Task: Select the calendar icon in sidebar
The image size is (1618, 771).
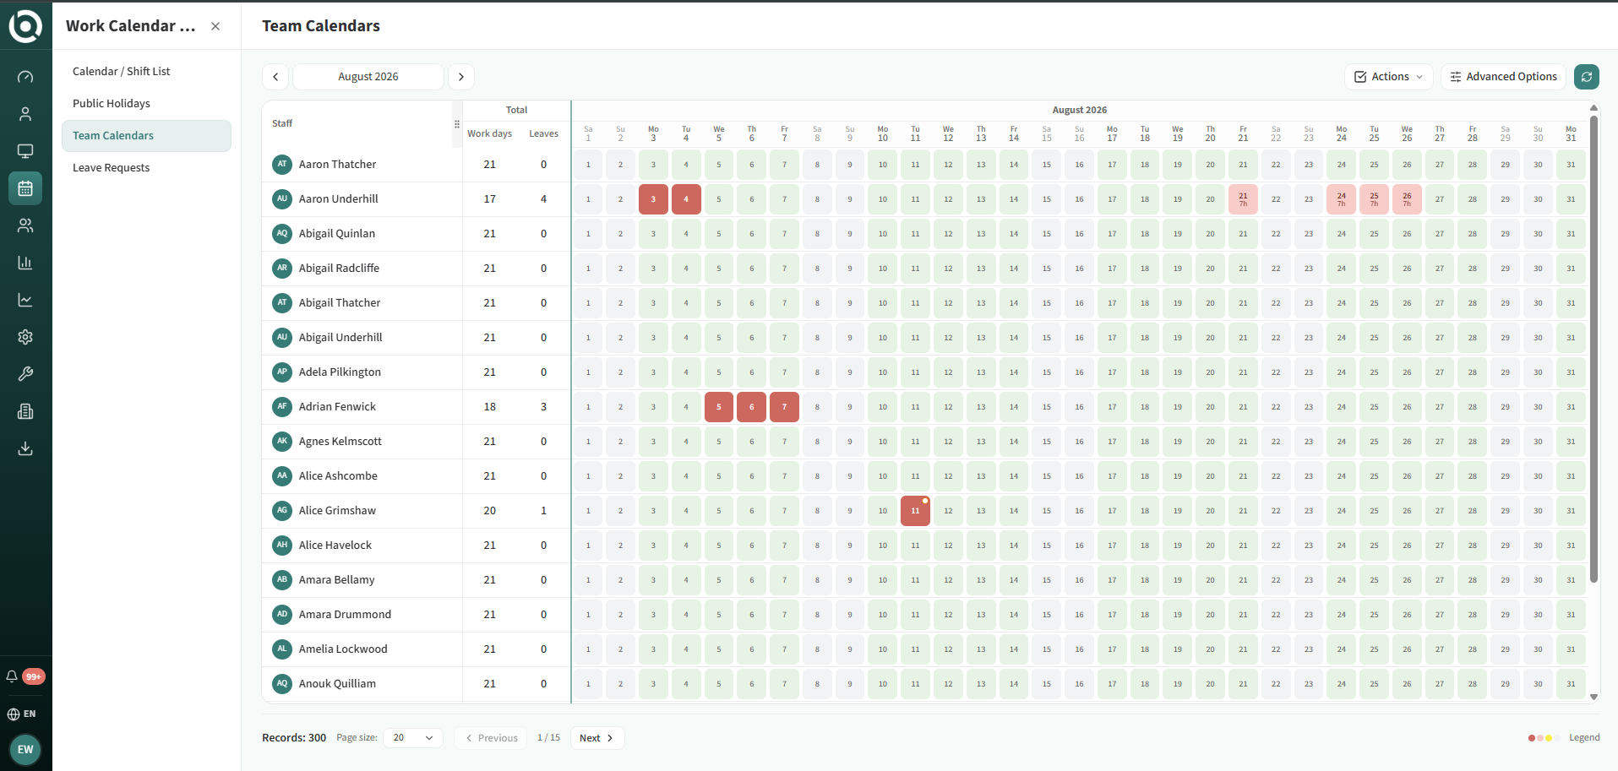Action: (25, 188)
